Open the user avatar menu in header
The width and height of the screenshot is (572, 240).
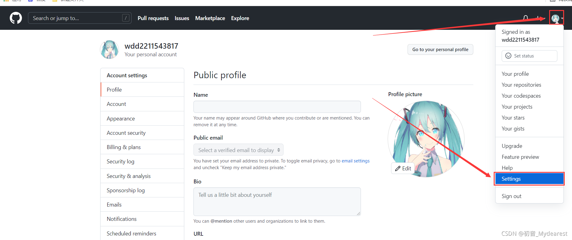point(556,18)
